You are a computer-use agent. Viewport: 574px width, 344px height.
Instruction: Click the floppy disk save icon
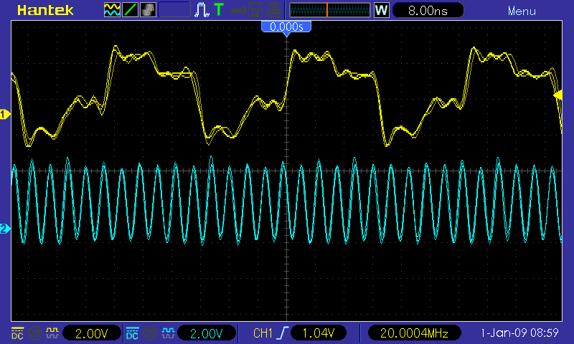coord(255,10)
